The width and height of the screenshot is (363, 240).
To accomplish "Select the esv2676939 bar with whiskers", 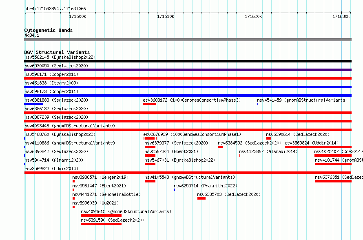I will coord(150,138).
